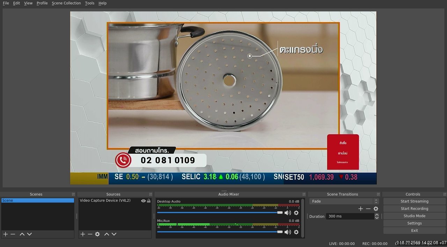Open source properties via the Sources gear icon

click(97, 234)
